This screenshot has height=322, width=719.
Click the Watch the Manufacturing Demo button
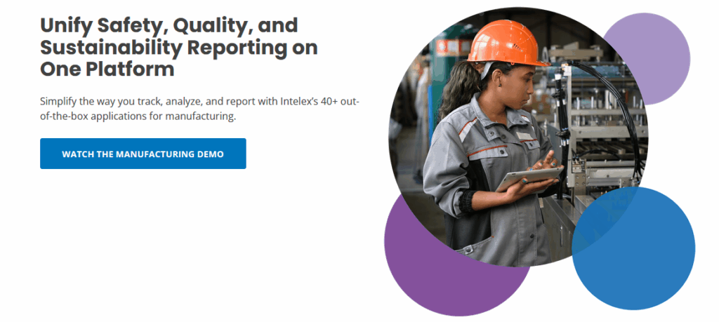143,154
